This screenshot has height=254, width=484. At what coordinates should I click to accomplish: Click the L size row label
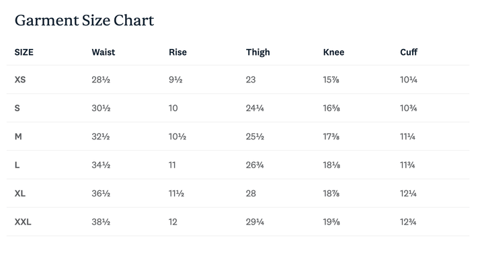[x=17, y=165]
